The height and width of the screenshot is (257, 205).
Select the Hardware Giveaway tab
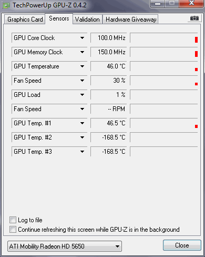[131, 19]
